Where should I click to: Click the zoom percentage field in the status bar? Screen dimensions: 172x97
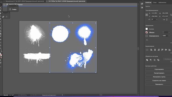click(6, 95)
